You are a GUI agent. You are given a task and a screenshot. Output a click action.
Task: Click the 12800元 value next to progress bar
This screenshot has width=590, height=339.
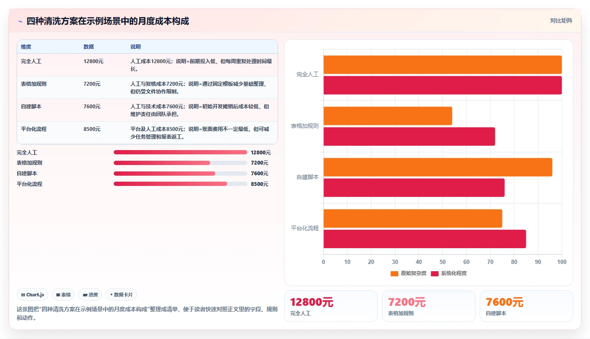tap(261, 152)
